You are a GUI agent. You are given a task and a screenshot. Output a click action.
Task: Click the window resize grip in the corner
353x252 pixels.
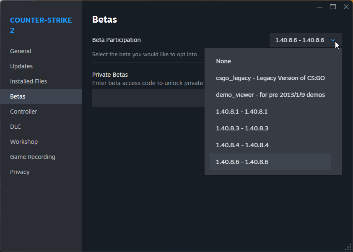pyautogui.click(x=348, y=247)
